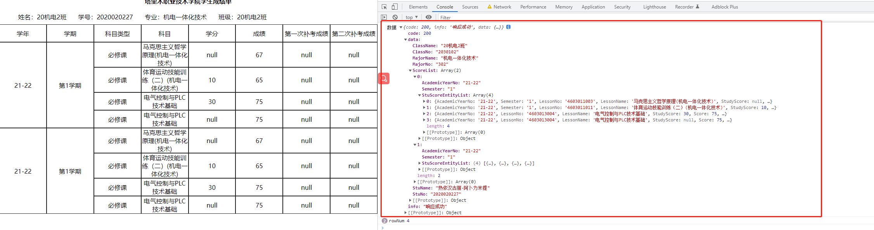
Task: Click the ClassName "20机电2班" property
Action: [x=440, y=46]
